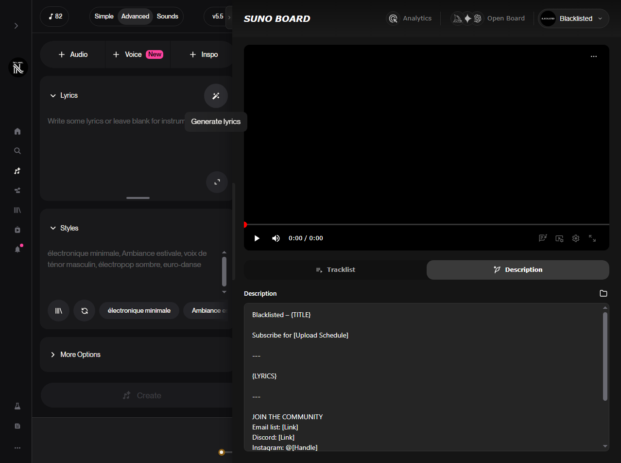Switch to Advanced mode

click(135, 17)
